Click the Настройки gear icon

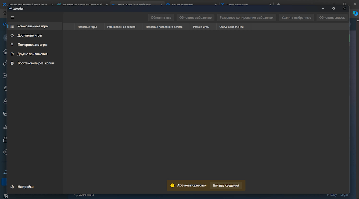tap(12, 187)
